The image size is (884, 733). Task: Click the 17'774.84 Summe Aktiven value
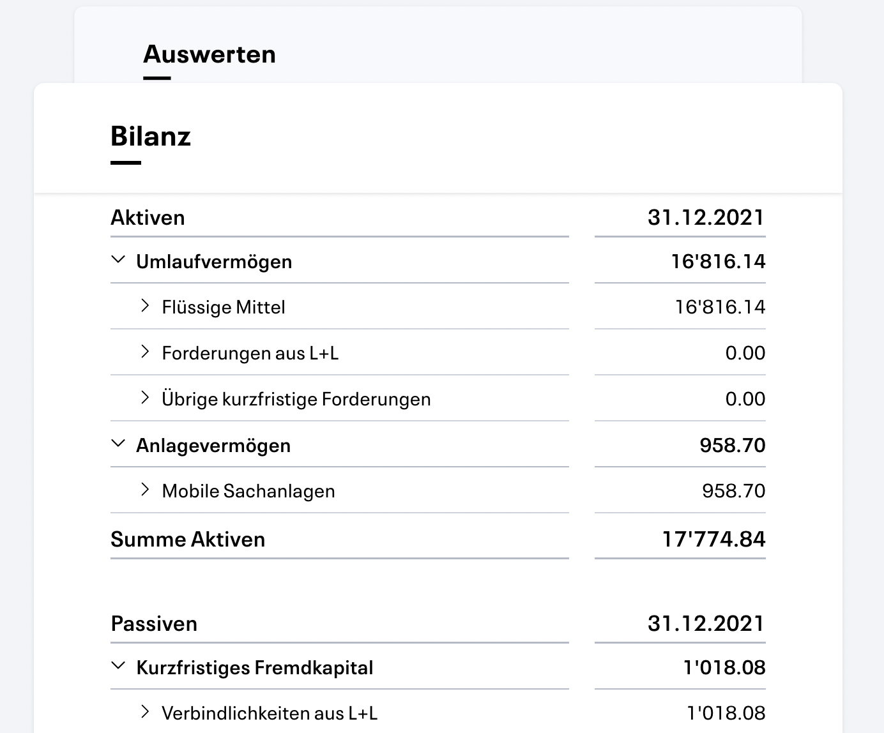pos(713,539)
